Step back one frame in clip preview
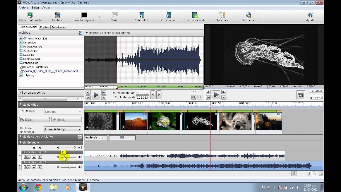341x192 pixels. [88, 92]
